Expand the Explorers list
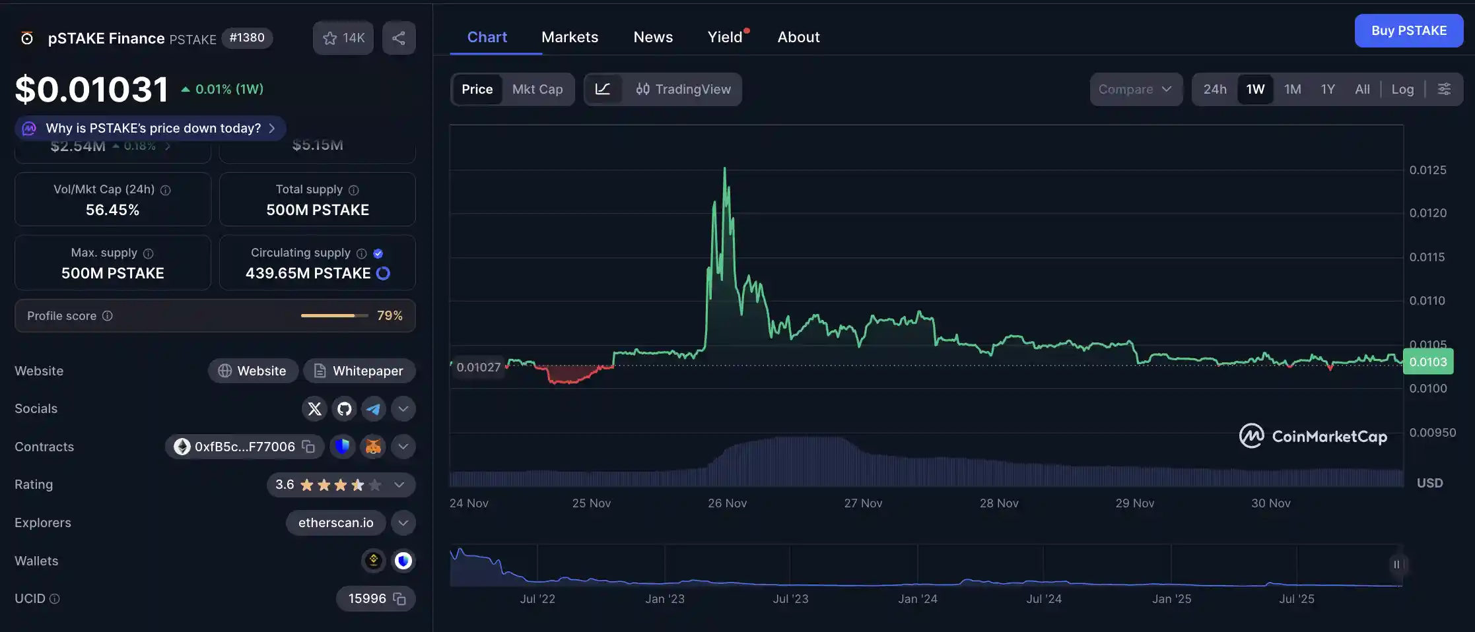1475x632 pixels. (x=403, y=522)
